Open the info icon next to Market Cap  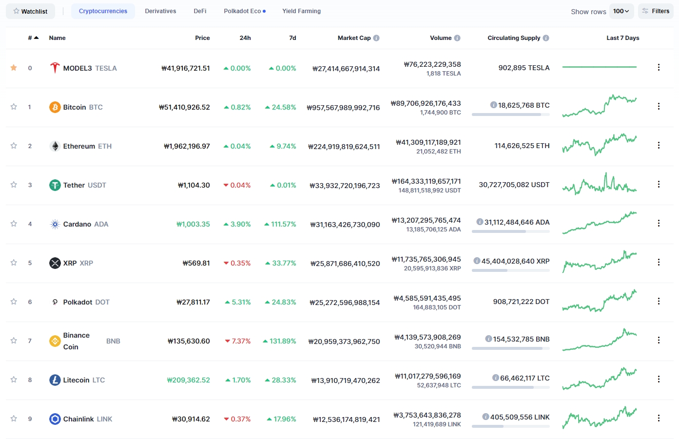(x=376, y=38)
